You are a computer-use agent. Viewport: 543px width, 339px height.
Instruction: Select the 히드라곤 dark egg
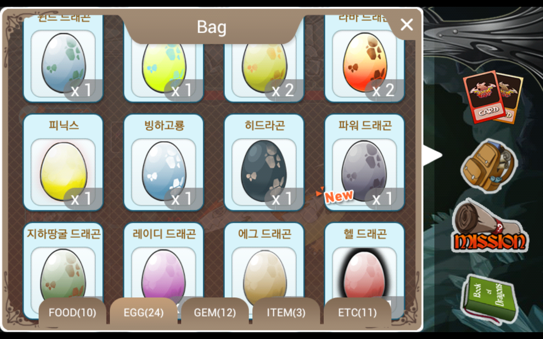pyautogui.click(x=264, y=162)
